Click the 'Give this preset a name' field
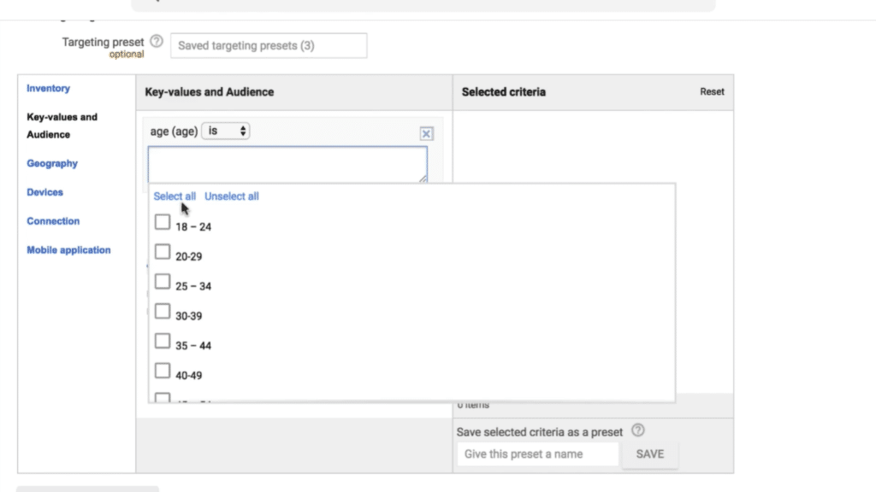 pos(537,454)
